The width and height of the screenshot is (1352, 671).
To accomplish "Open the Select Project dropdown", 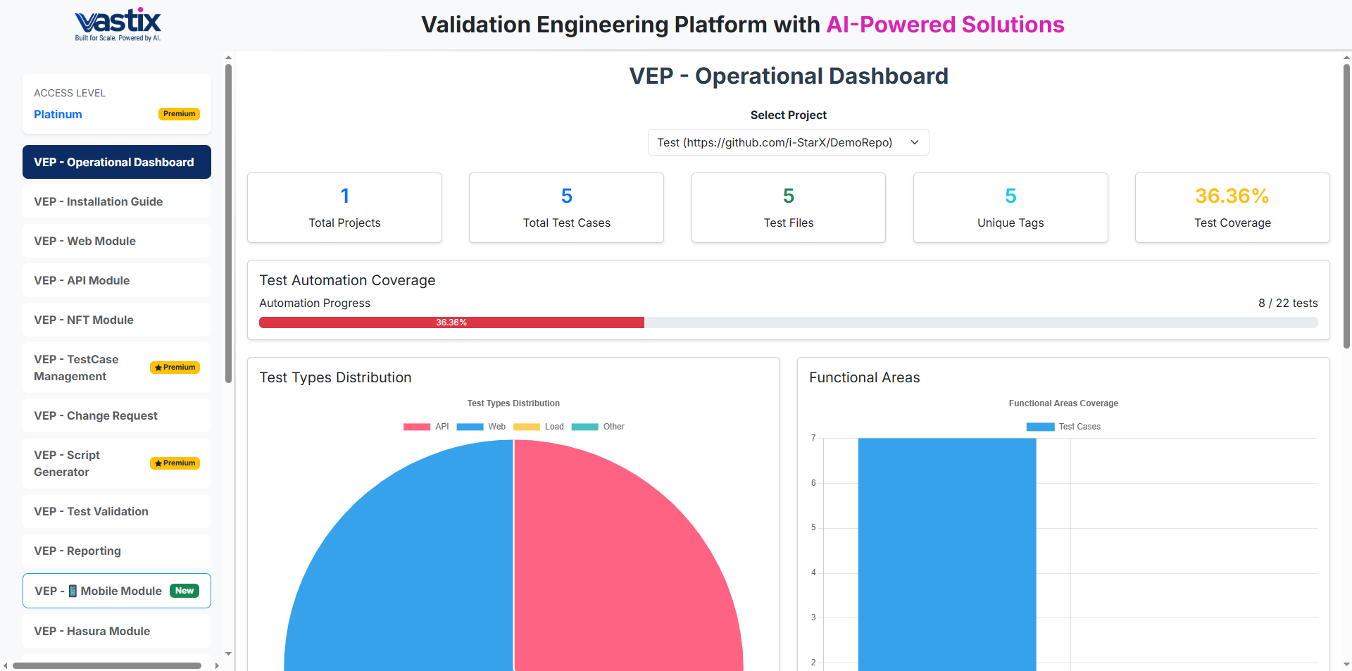I will 788,142.
